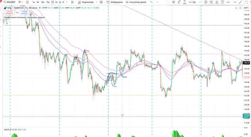Grab the drawing toolbar drag handle
Viewport: 251px width, 137px height.
169,2
